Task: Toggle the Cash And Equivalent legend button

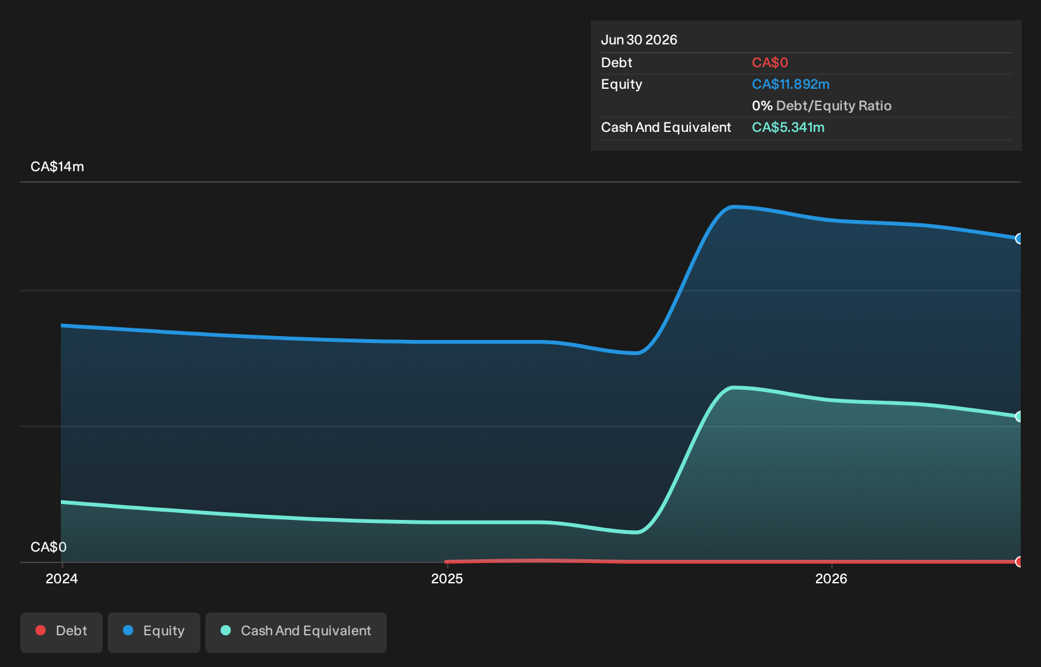Action: tap(296, 632)
